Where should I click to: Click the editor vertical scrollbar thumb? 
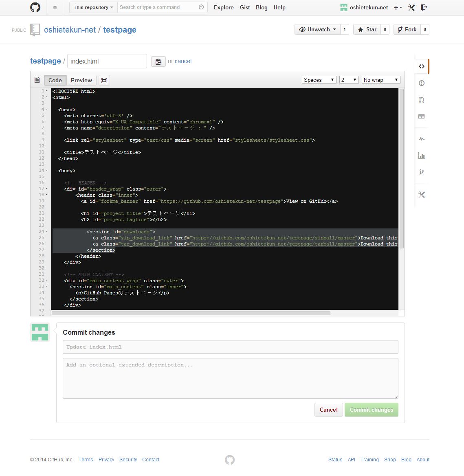[x=401, y=169]
